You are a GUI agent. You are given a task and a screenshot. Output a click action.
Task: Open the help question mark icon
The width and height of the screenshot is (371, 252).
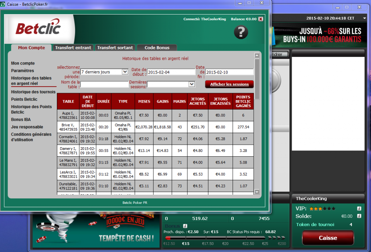pos(241,32)
